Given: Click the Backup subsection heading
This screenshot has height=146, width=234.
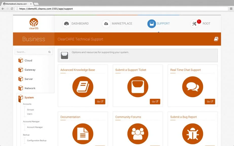Looking at the screenshot, I should click(x=26, y=135).
